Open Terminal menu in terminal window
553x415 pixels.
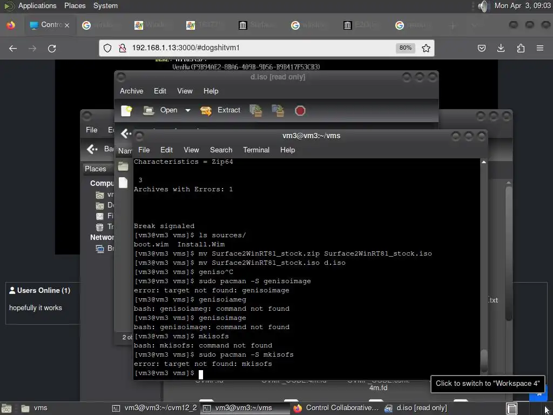(x=256, y=150)
